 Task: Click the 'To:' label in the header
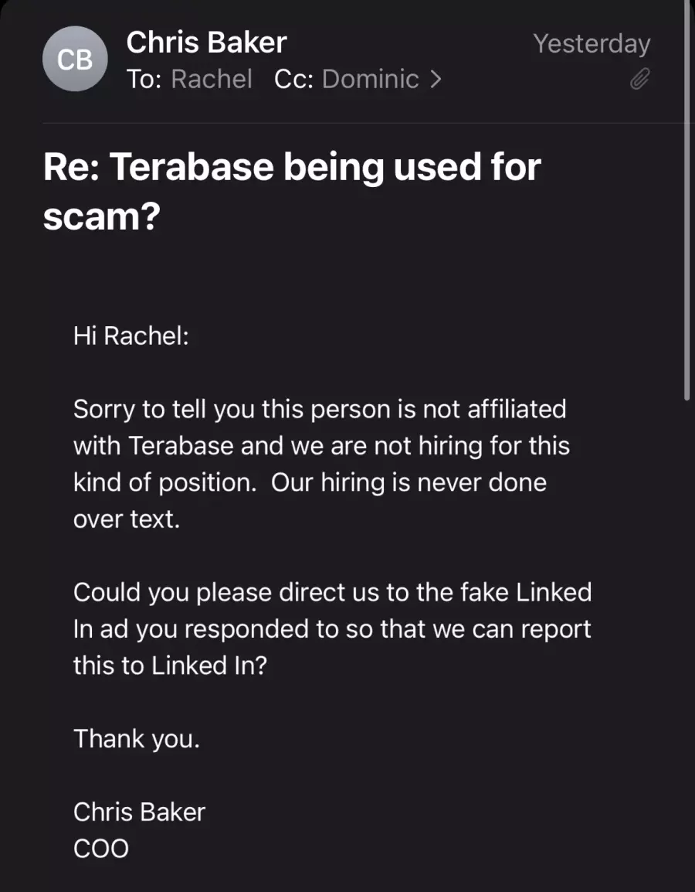click(144, 79)
